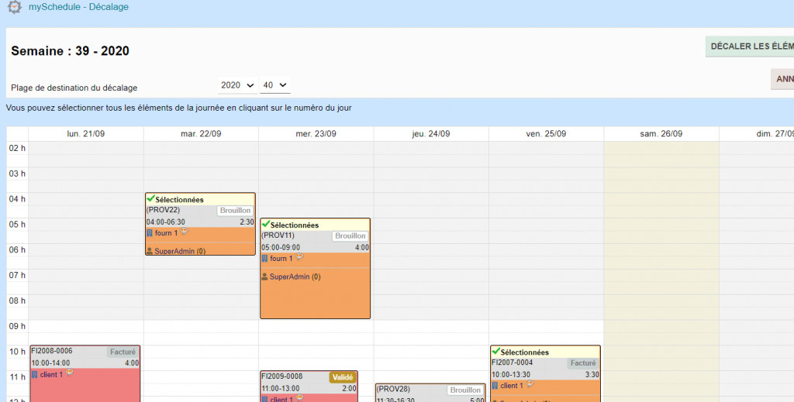Click building icon beside fourn 1 in PROV22
The image size is (794, 402).
pyautogui.click(x=150, y=233)
